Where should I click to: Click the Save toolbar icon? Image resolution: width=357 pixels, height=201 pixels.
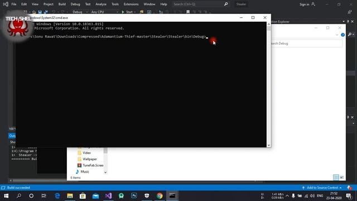40,12
